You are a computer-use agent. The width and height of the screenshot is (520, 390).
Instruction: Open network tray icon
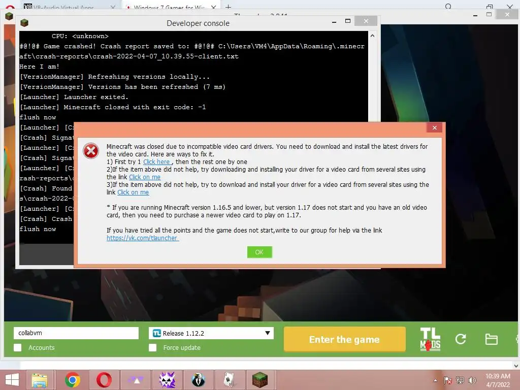click(460, 380)
